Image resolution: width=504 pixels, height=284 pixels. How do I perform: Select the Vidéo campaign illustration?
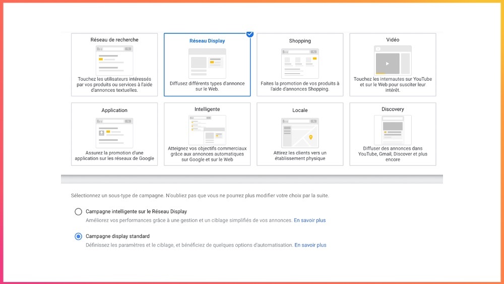393,61
